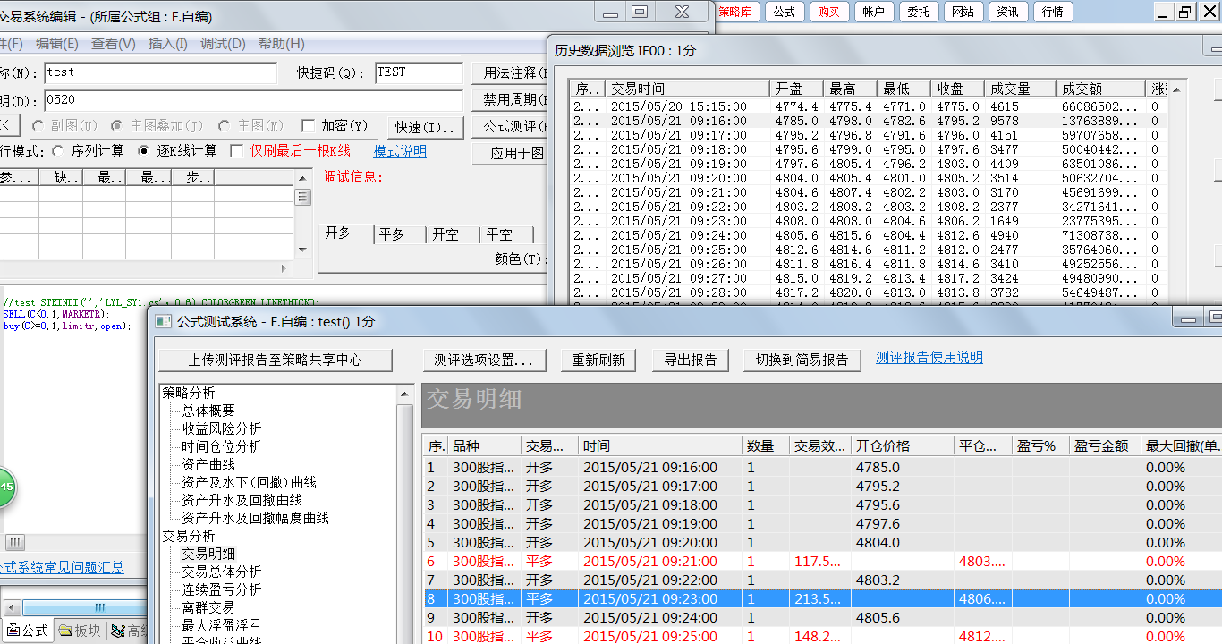Open 连续盈亏分析 in the tree
Viewport: 1222px width, 644px height.
coord(222,589)
